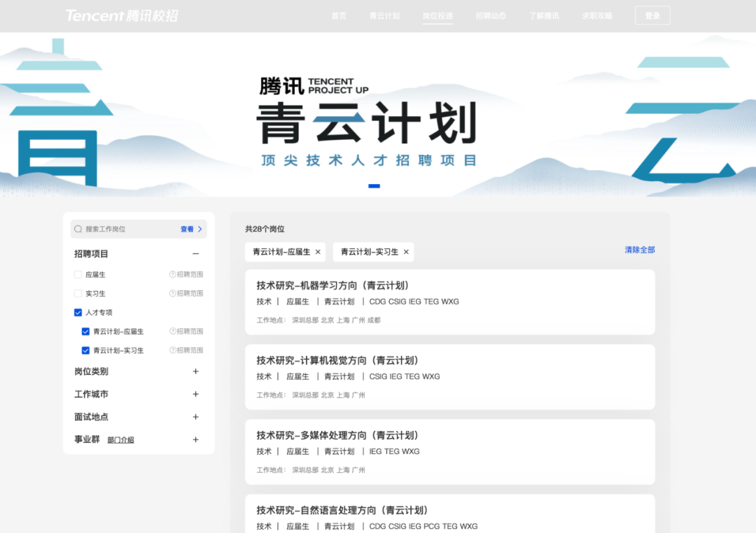Click the 清除全部 link
The image size is (756, 533).
coord(640,250)
